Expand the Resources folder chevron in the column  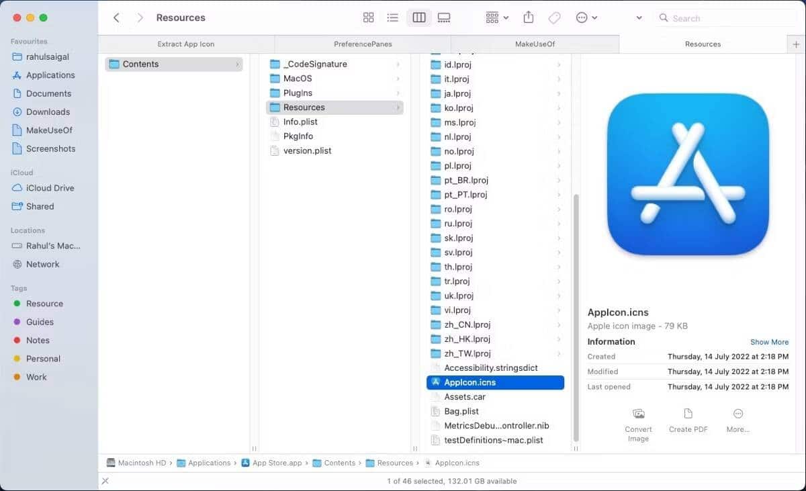click(x=399, y=107)
